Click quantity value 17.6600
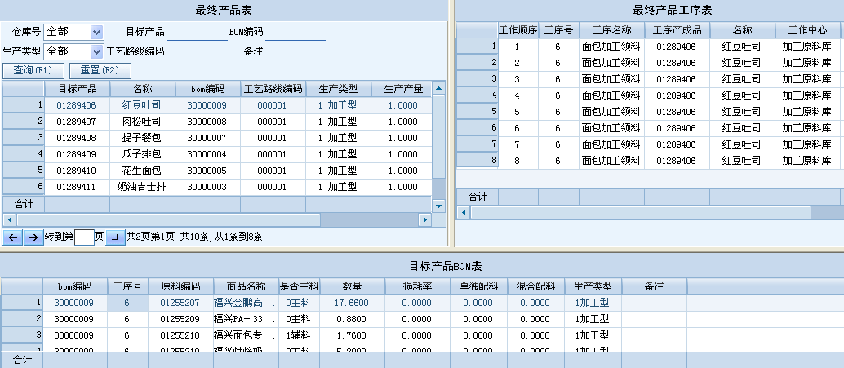 tap(352, 303)
